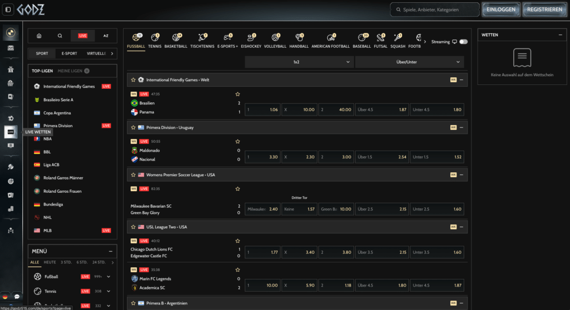Expand the Tennis menu row chevron

point(109,291)
